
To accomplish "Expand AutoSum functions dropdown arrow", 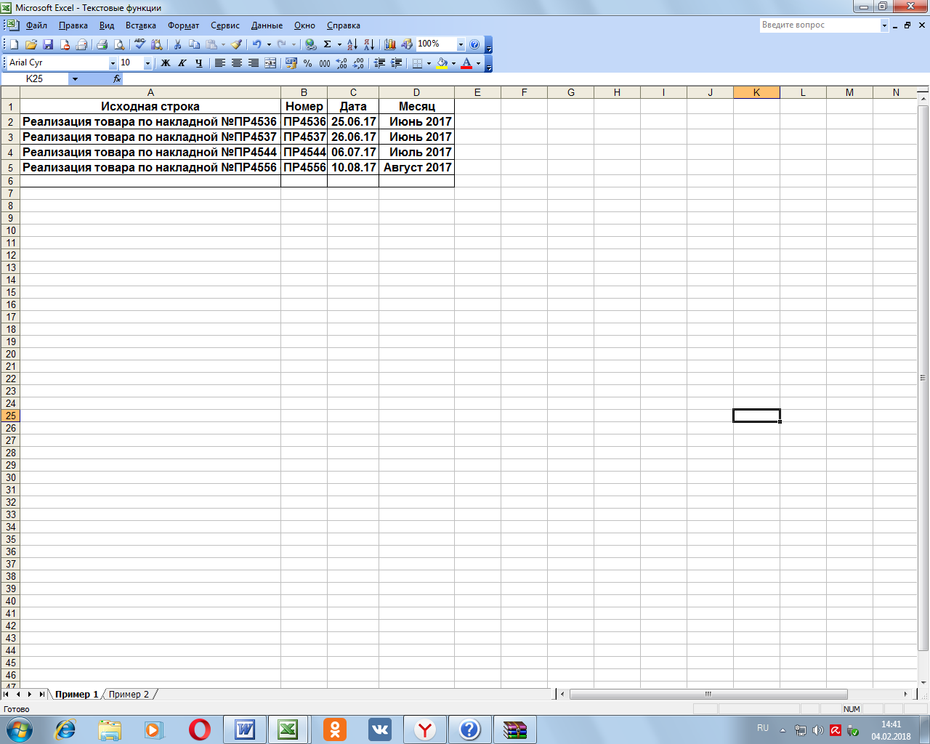I will [339, 44].
